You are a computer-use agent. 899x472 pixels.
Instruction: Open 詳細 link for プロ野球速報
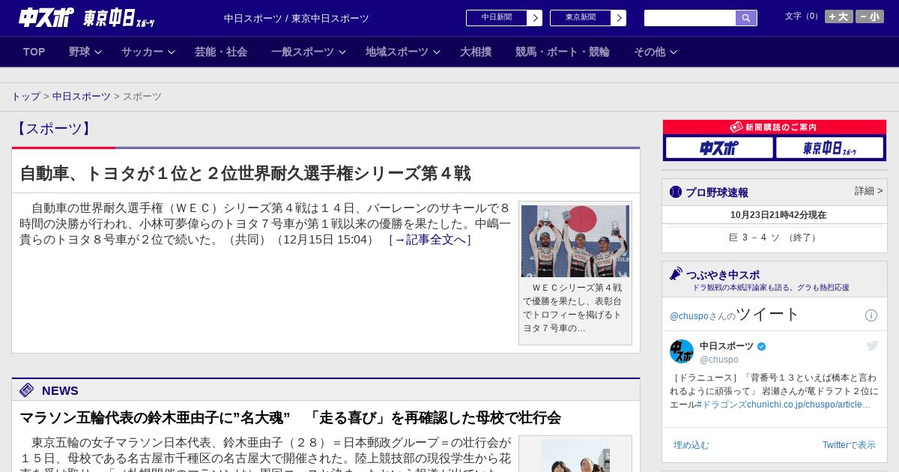point(869,191)
